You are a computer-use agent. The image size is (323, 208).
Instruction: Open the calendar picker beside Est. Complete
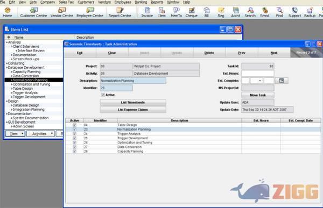[x=282, y=81]
